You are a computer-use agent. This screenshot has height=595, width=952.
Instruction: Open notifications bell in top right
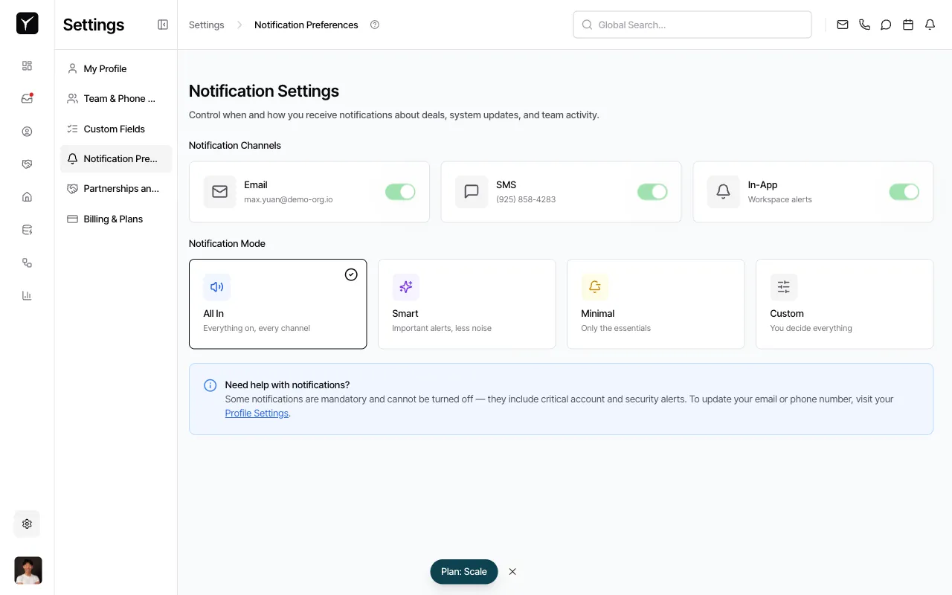tap(930, 25)
